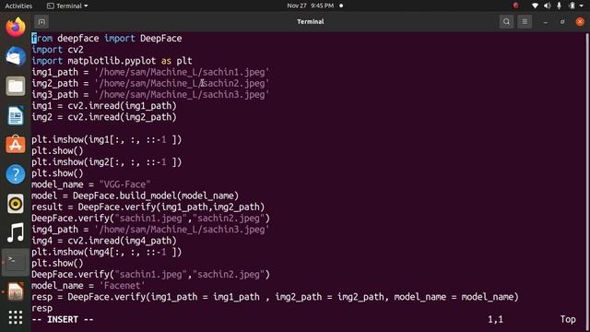The height and width of the screenshot is (332, 590).
Task: Click the DeepFace.build_model(model_name) line
Action: (136, 196)
